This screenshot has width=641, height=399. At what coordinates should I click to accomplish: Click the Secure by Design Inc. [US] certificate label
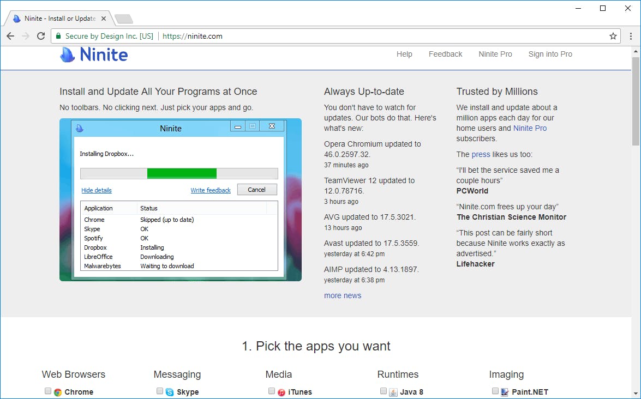point(109,36)
